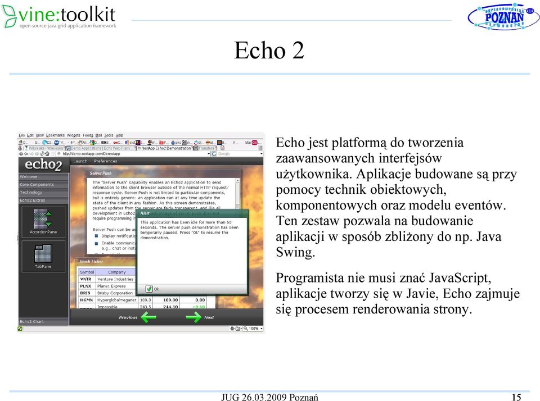Click the Poznan Supercomputing logo
The height and width of the screenshot is (401, 540).
pyautogui.click(x=503, y=16)
